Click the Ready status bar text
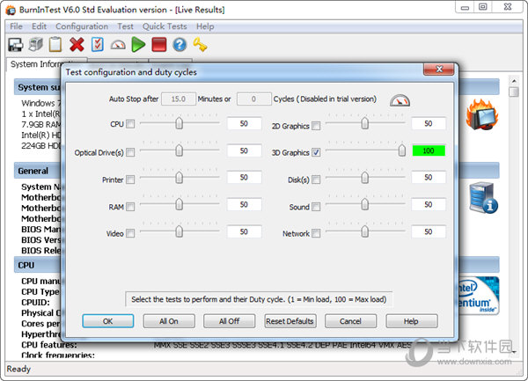 point(18,369)
